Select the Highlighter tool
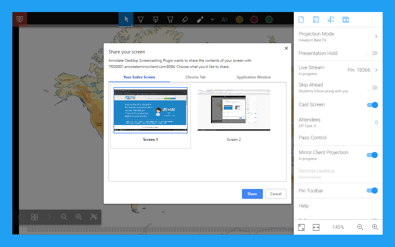 pos(170,19)
